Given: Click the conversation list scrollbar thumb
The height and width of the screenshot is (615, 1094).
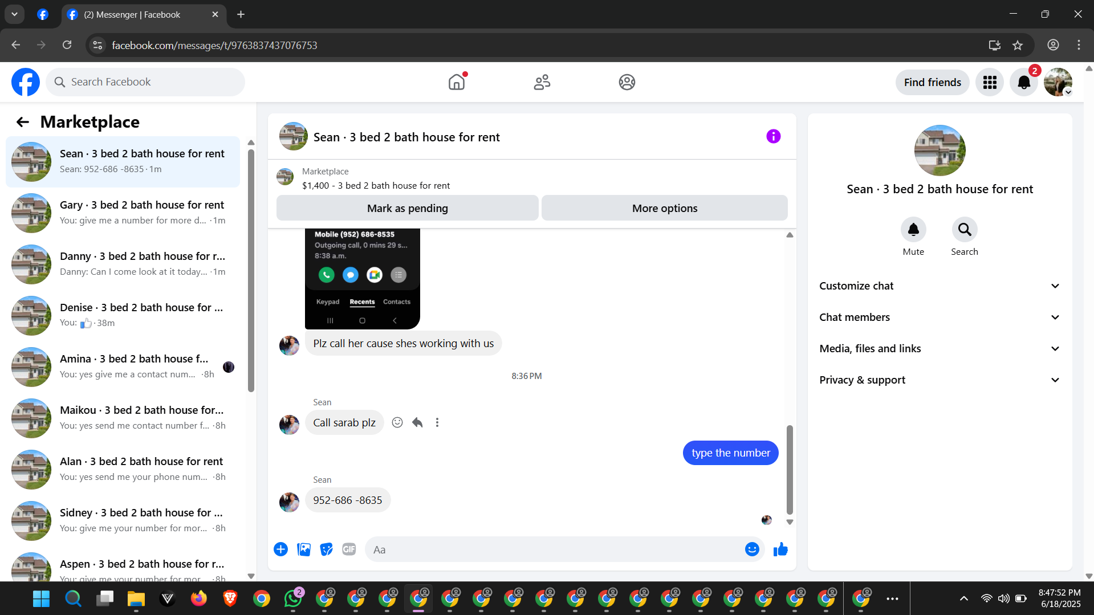Looking at the screenshot, I should tap(251, 271).
